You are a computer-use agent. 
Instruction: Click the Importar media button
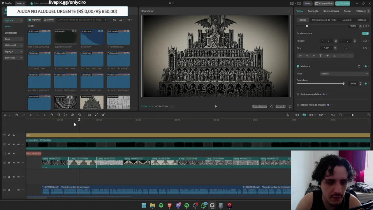pyautogui.click(x=34, y=20)
